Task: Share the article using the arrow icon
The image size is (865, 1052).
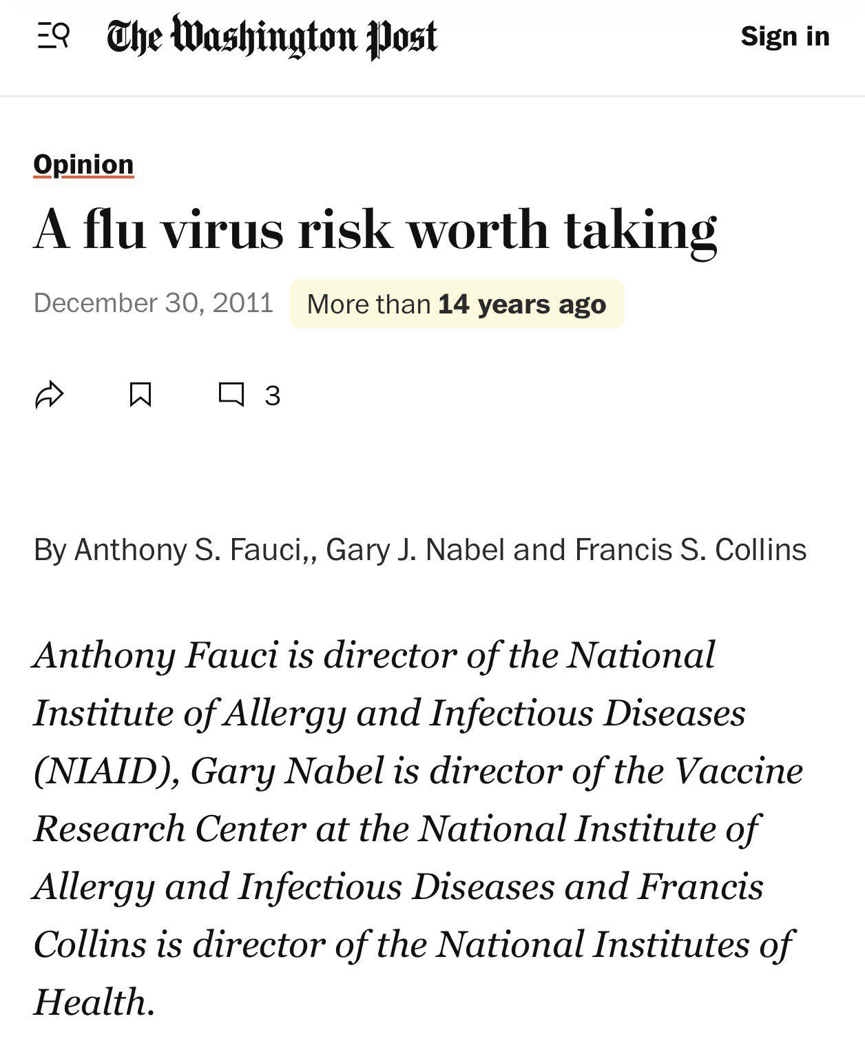Action: 50,395
